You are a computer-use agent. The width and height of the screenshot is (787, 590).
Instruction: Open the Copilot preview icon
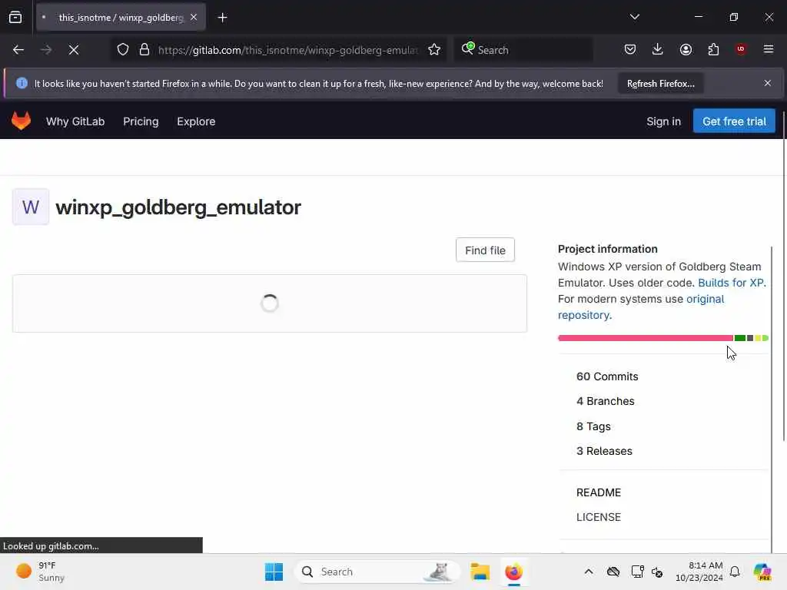762,572
